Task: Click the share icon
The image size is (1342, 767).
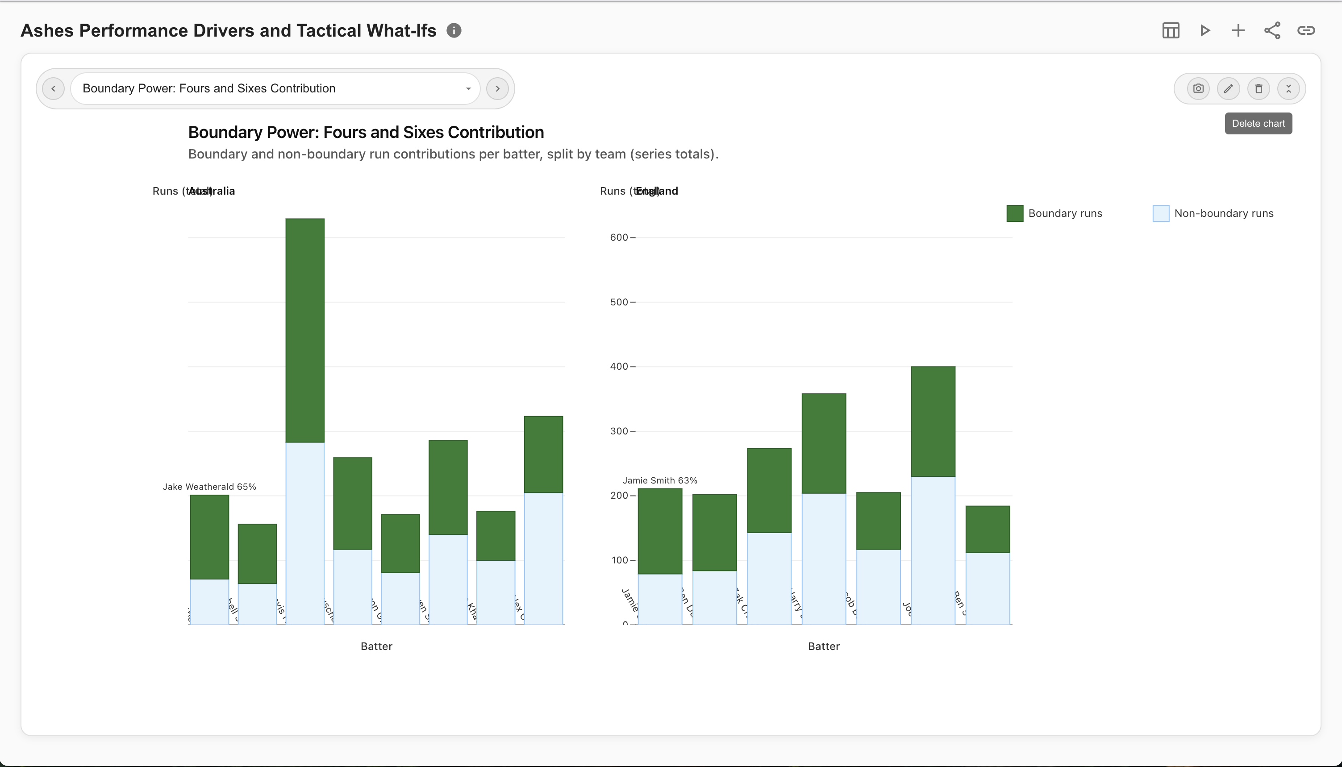Action: tap(1272, 30)
